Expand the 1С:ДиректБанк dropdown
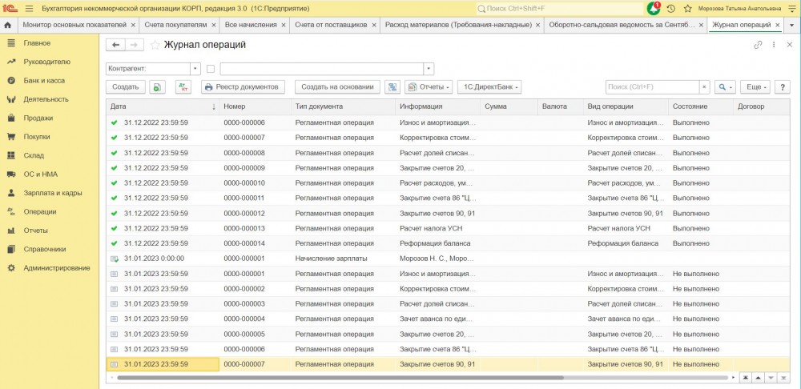The height and width of the screenshot is (389, 801). [489, 86]
